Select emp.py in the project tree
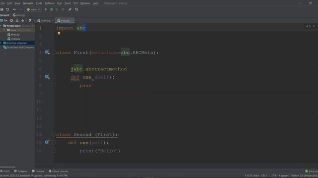318x178 pixels. coord(13,35)
